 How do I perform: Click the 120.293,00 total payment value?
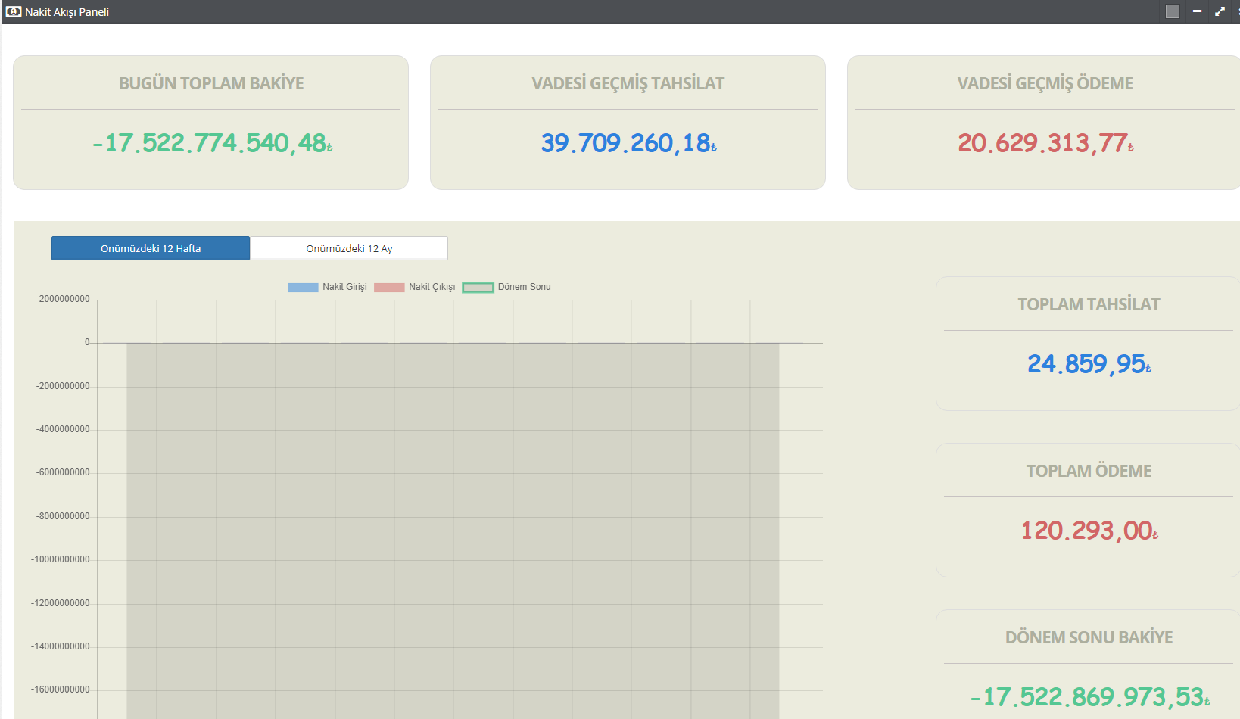pyautogui.click(x=1089, y=531)
